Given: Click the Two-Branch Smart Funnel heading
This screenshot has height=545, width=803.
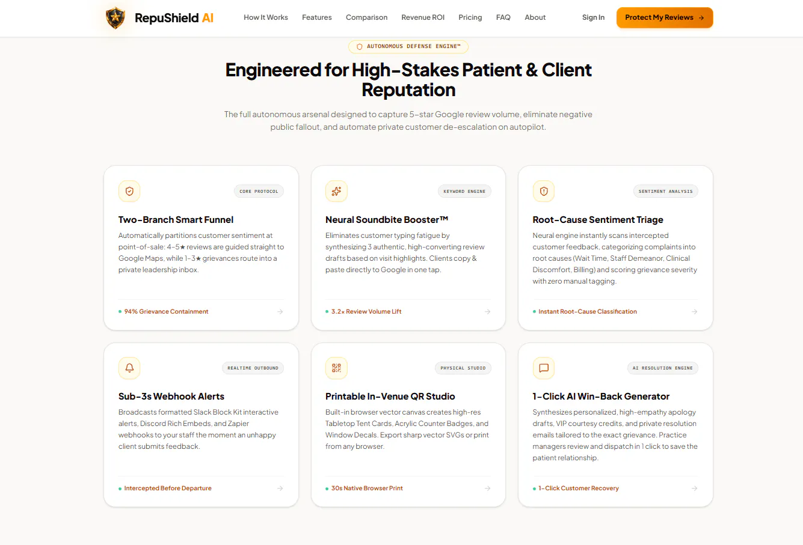Looking at the screenshot, I should point(176,220).
